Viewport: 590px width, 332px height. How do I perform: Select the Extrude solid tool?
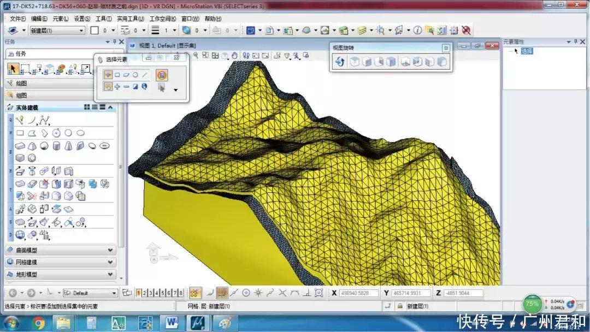tap(20, 171)
